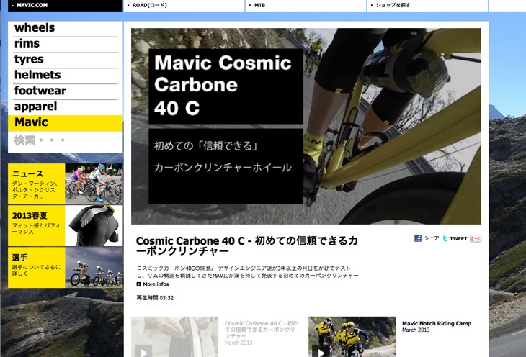Open the greyed Cosmic Carbone 40 C video title

click(262, 330)
